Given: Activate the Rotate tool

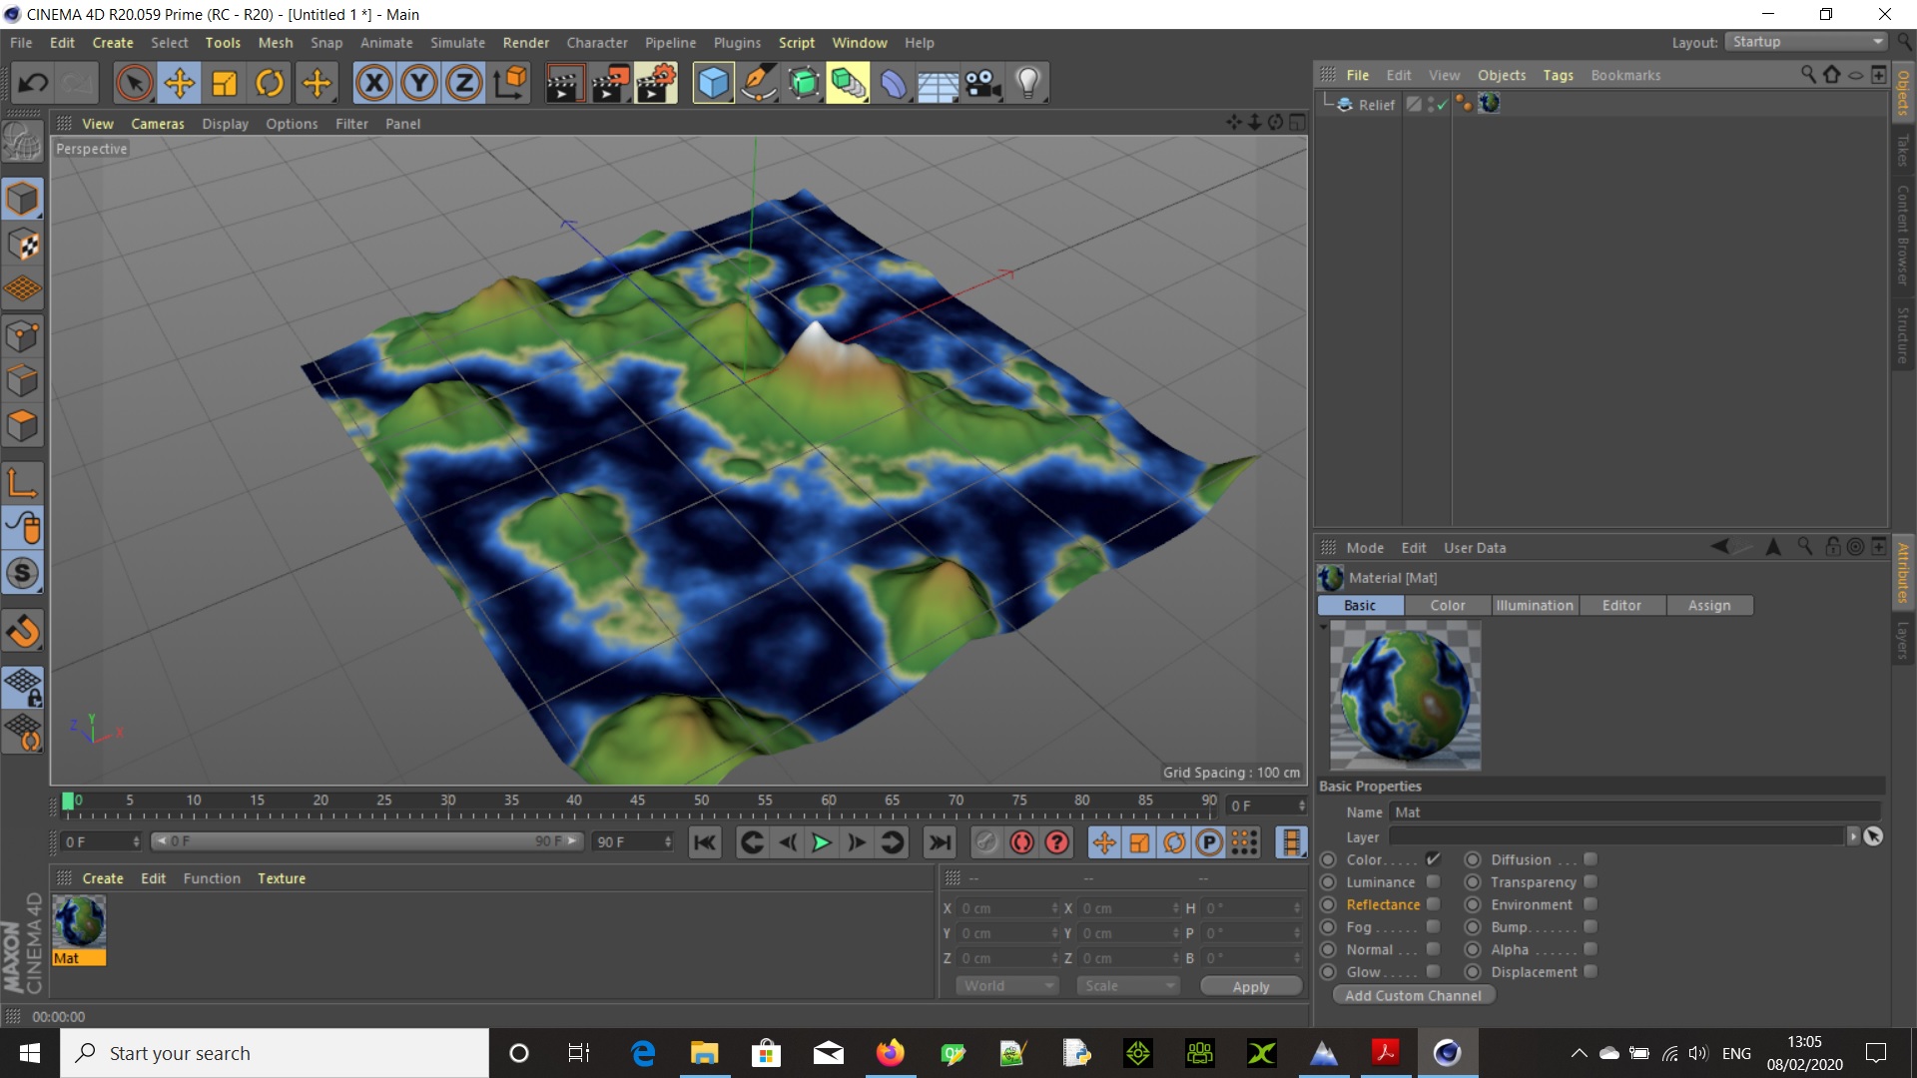Looking at the screenshot, I should pyautogui.click(x=270, y=83).
